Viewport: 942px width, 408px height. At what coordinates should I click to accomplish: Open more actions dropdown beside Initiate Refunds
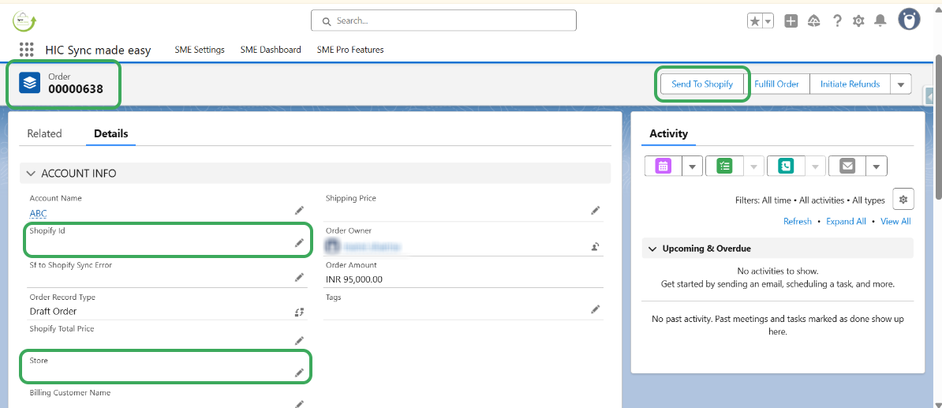901,84
